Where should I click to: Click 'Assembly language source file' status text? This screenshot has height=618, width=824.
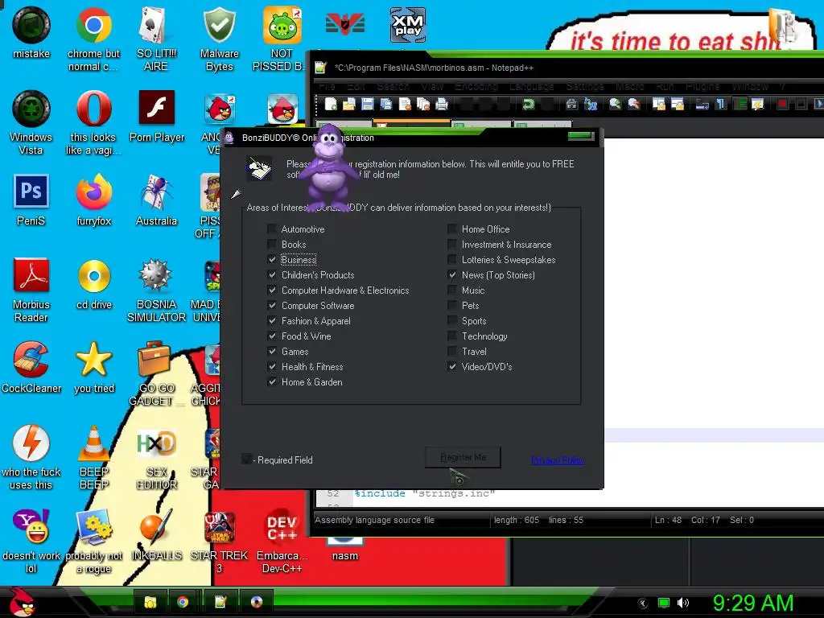click(x=374, y=521)
